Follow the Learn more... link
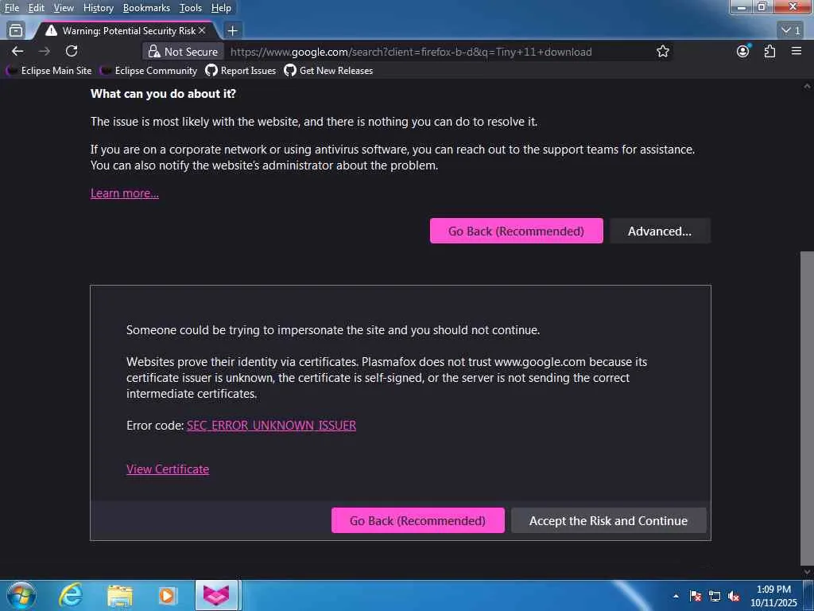This screenshot has height=611, width=814. (x=125, y=193)
